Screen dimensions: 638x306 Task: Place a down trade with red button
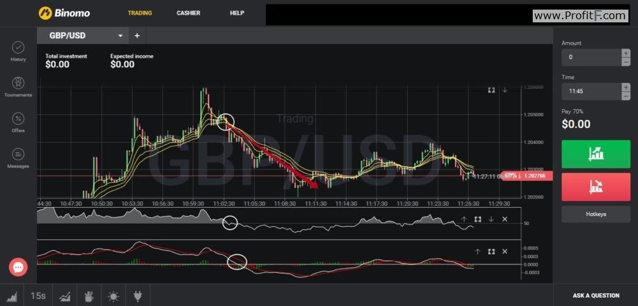pos(596,187)
